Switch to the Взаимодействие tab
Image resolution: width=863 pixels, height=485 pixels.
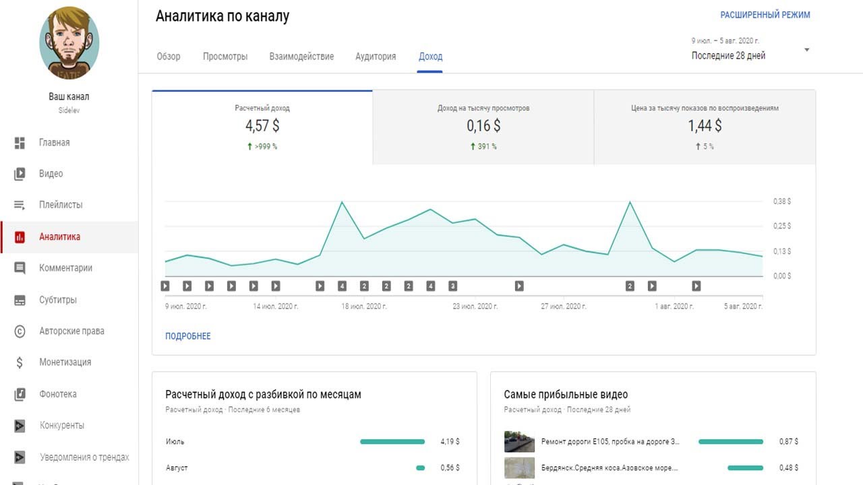pos(301,57)
